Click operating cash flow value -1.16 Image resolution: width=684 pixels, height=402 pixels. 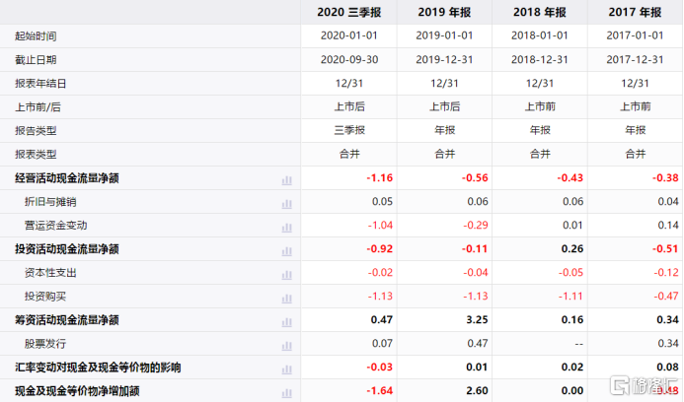(380, 178)
